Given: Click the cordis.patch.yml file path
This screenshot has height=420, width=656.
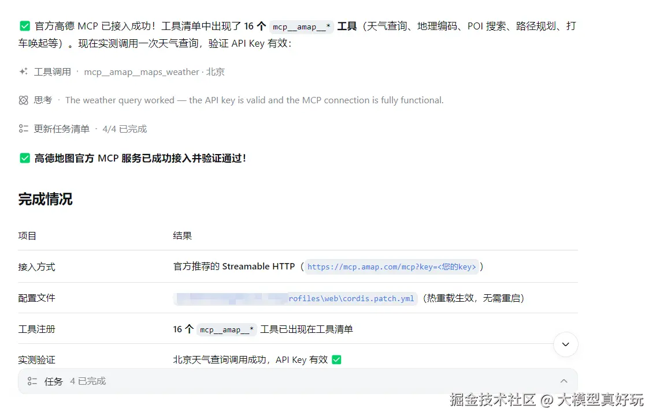Looking at the screenshot, I should [295, 298].
